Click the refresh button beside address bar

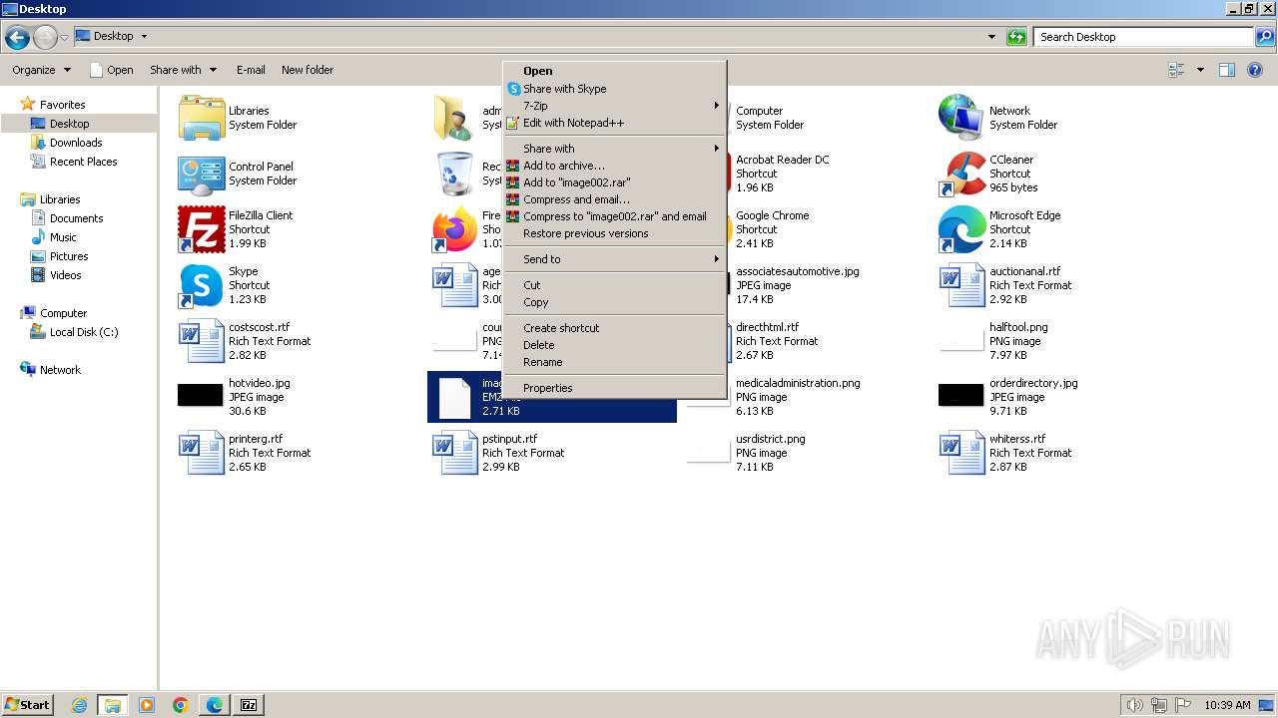pyautogui.click(x=1016, y=37)
